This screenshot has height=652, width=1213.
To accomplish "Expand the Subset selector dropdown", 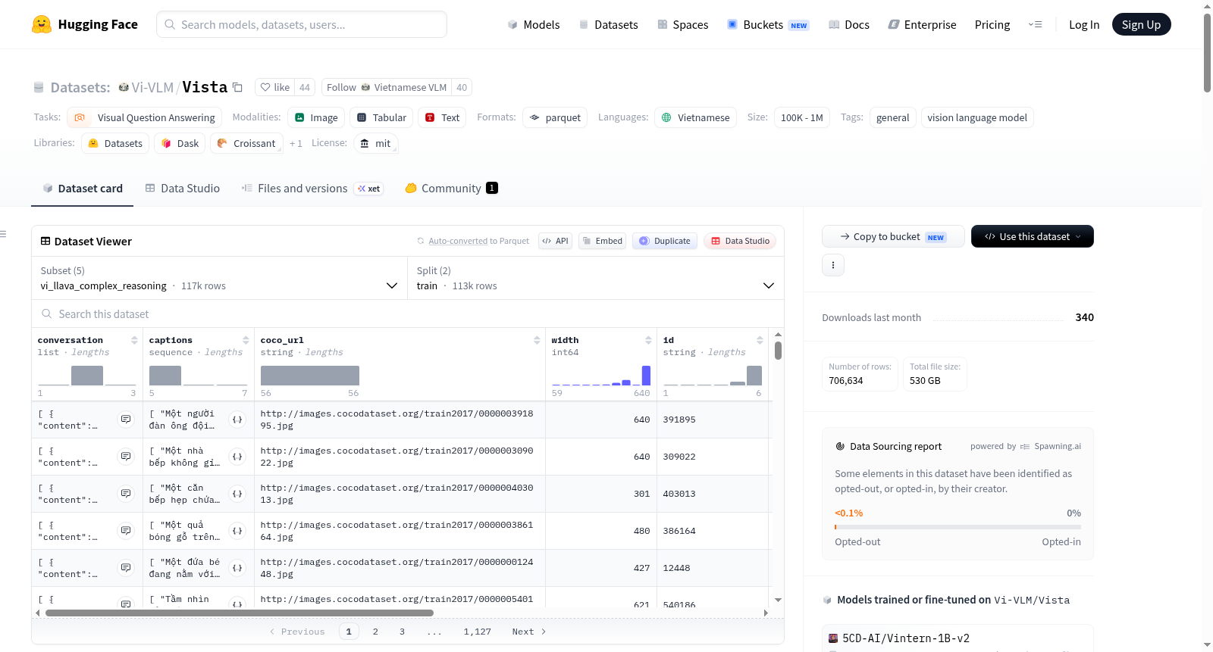I will [x=219, y=278].
